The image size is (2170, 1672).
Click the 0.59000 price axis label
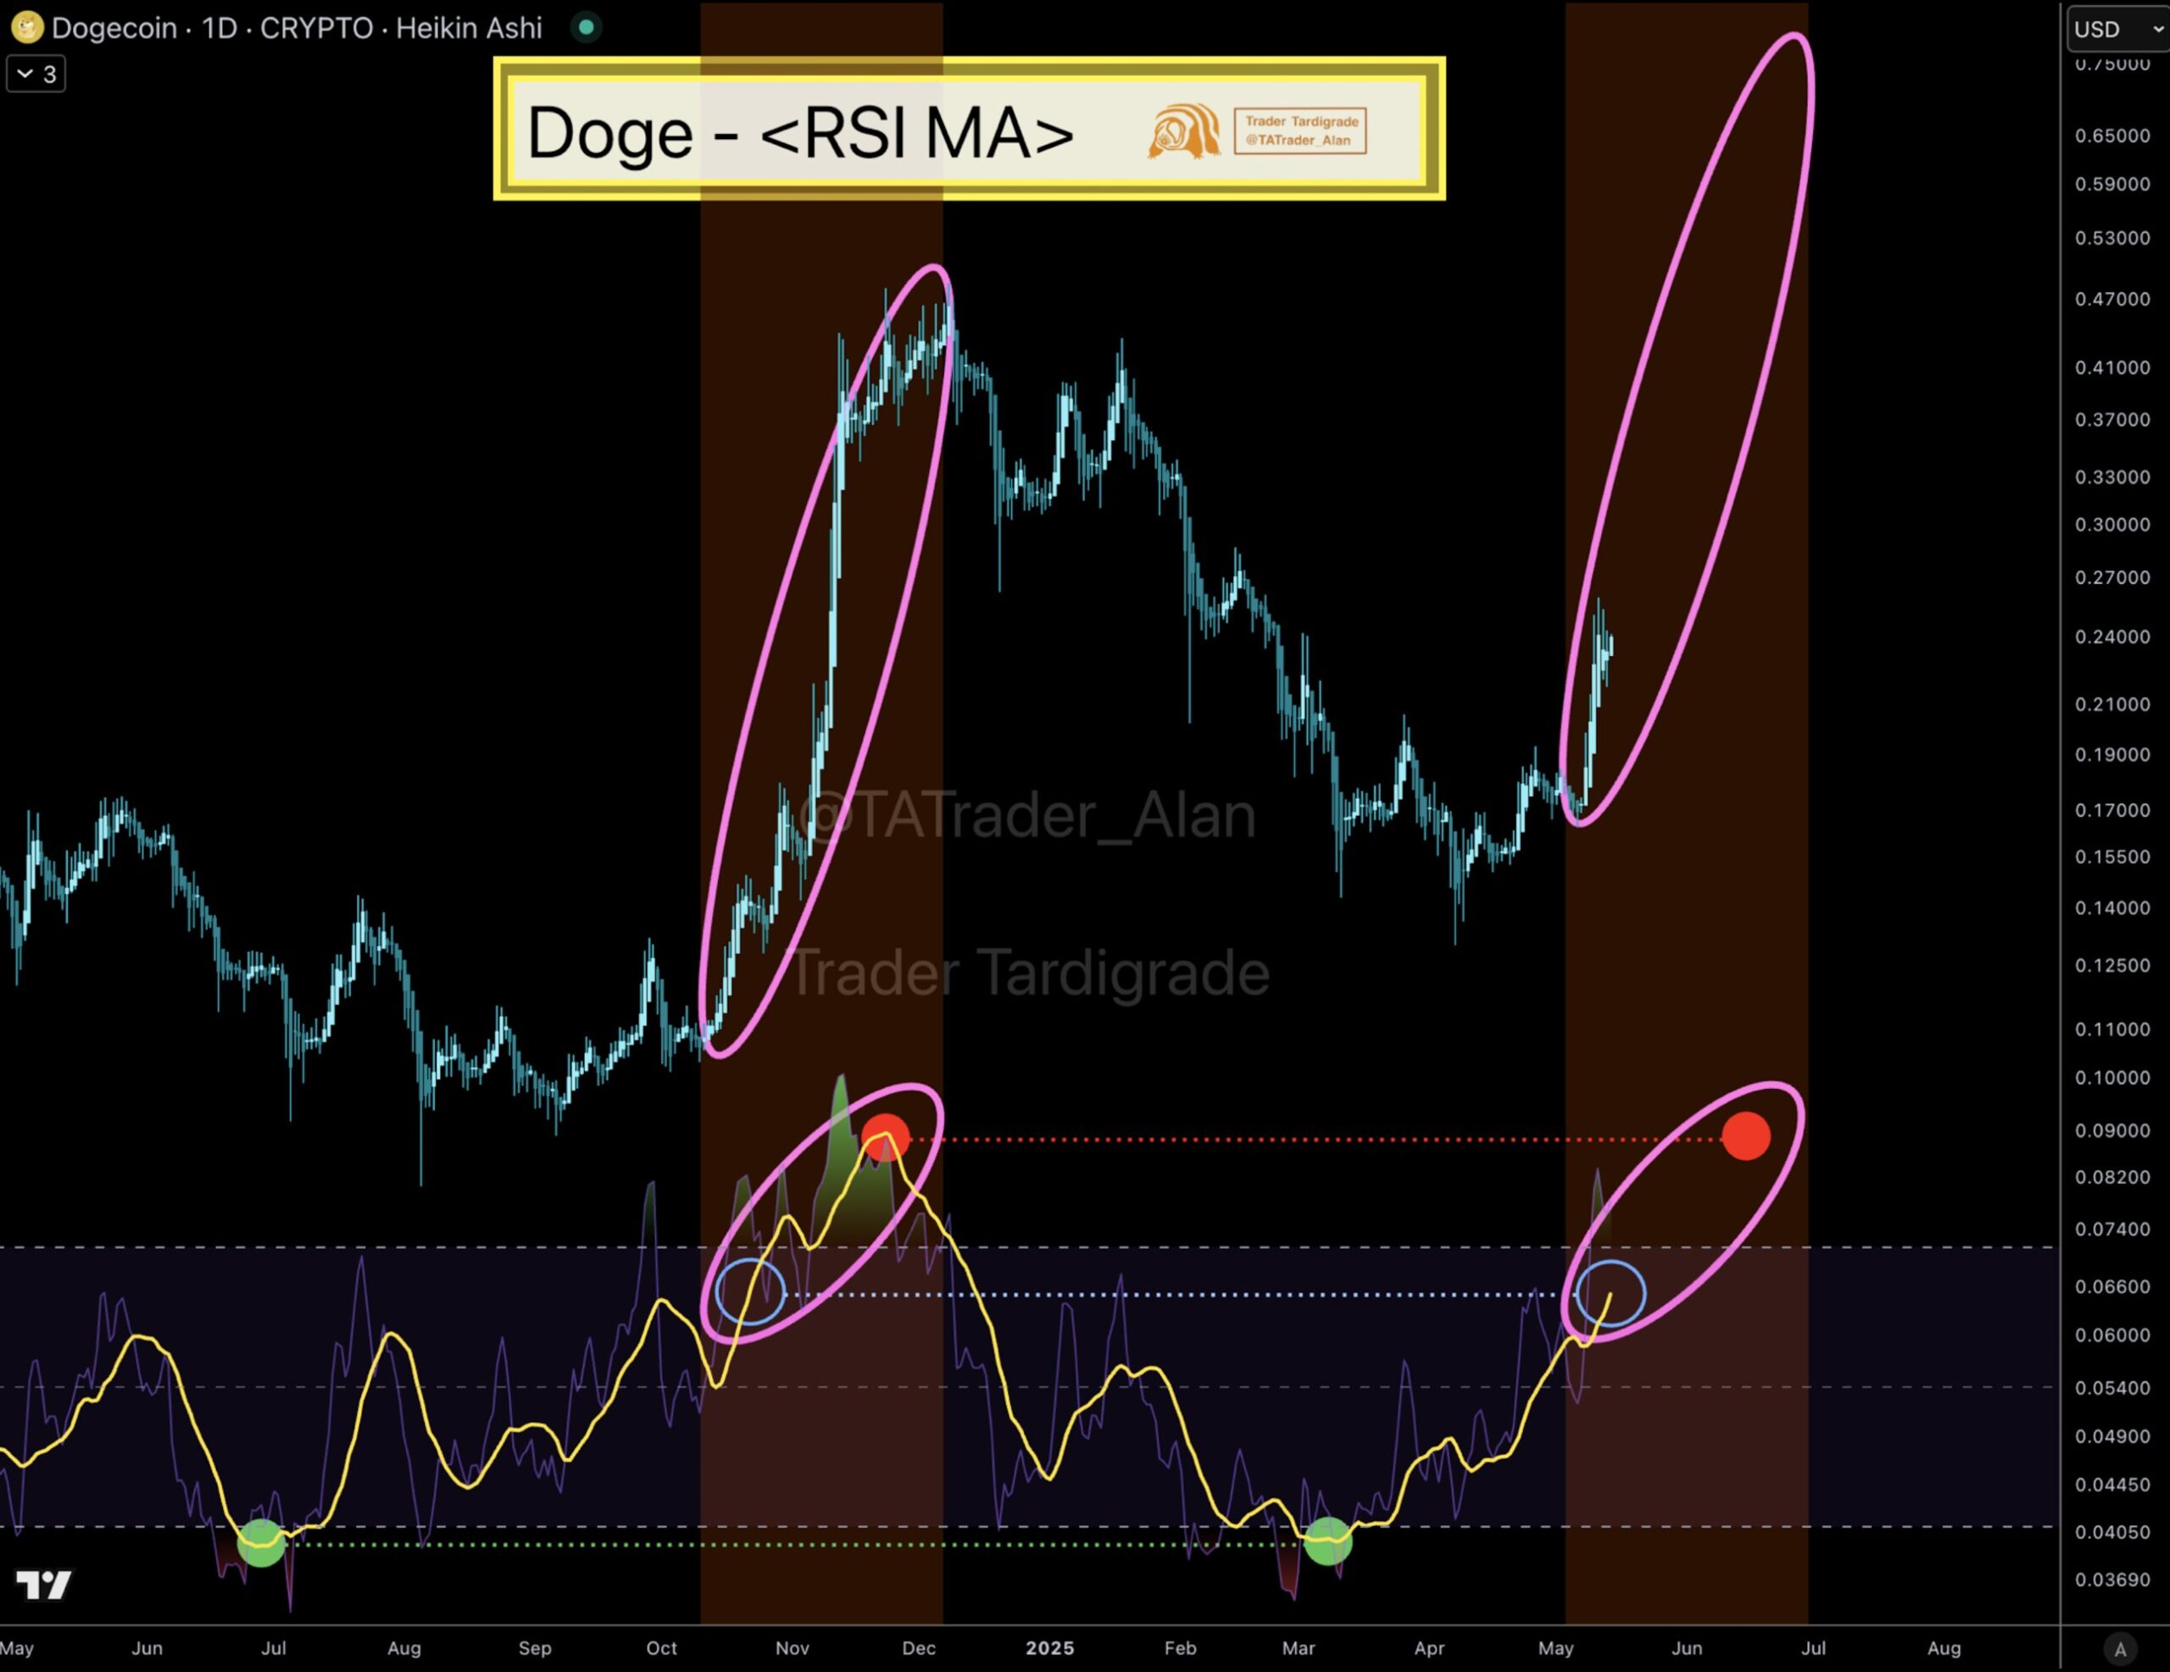pyautogui.click(x=2112, y=184)
